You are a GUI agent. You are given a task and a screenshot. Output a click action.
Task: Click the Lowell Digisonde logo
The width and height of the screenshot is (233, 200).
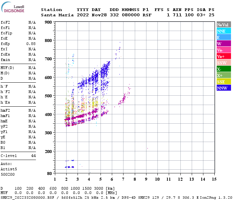[13, 7]
